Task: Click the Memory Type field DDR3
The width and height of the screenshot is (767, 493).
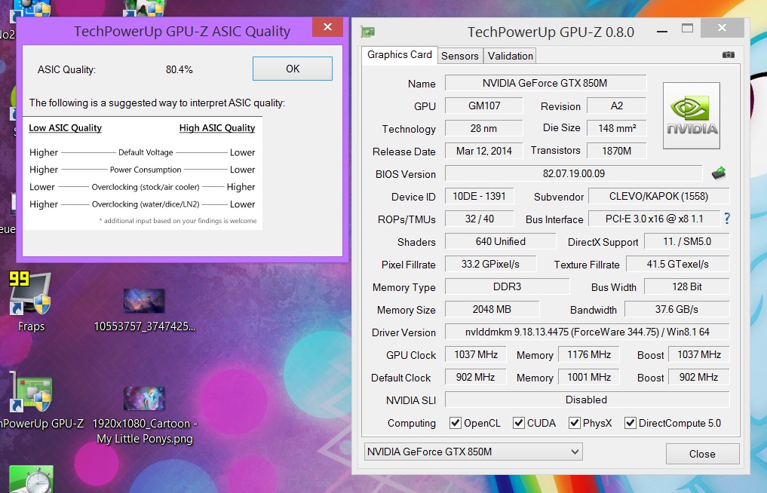Action: [x=507, y=286]
